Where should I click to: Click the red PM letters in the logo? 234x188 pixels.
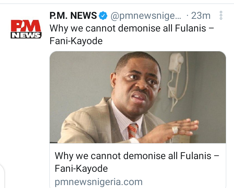(x=26, y=26)
